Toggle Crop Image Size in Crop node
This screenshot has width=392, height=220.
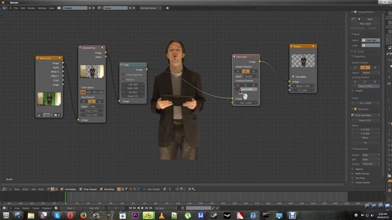pyautogui.click(x=123, y=75)
